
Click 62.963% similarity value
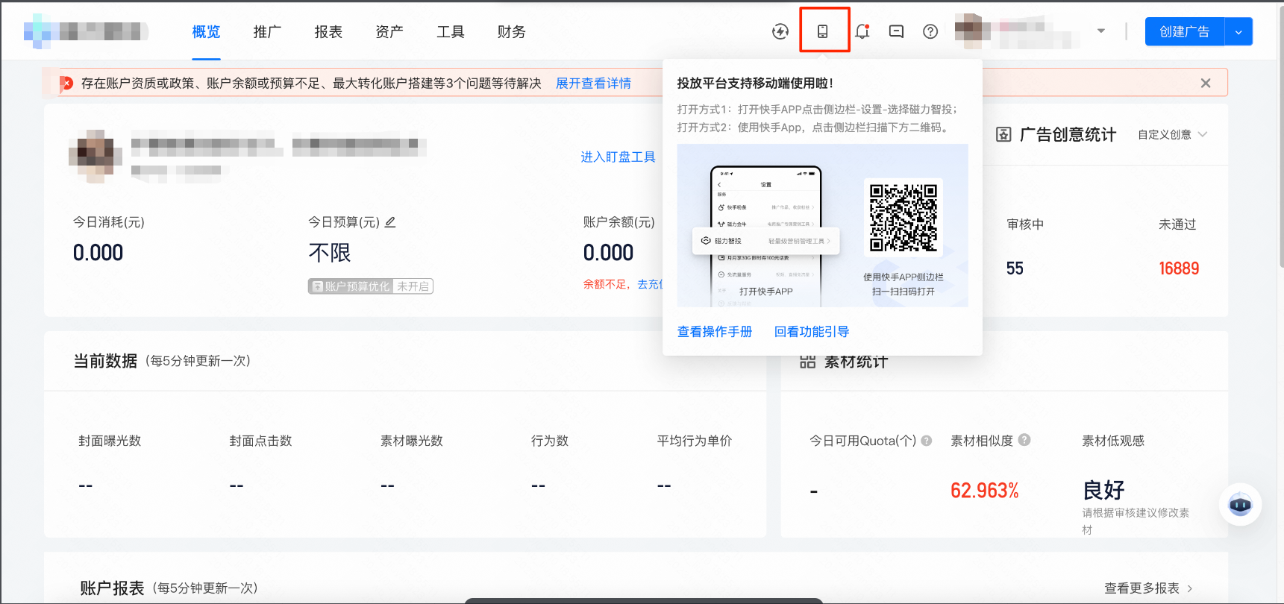[x=985, y=491]
